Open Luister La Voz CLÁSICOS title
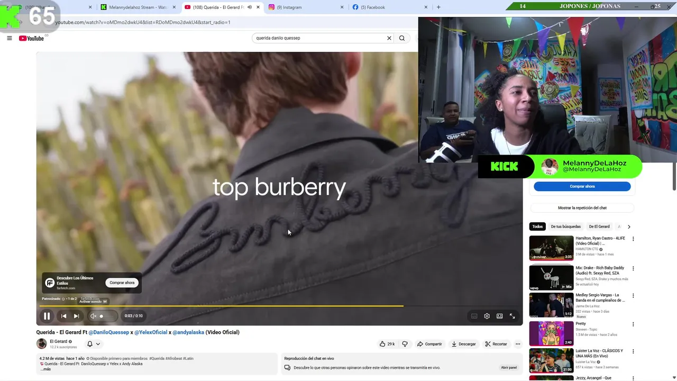This screenshot has width=677, height=381. tap(600, 353)
